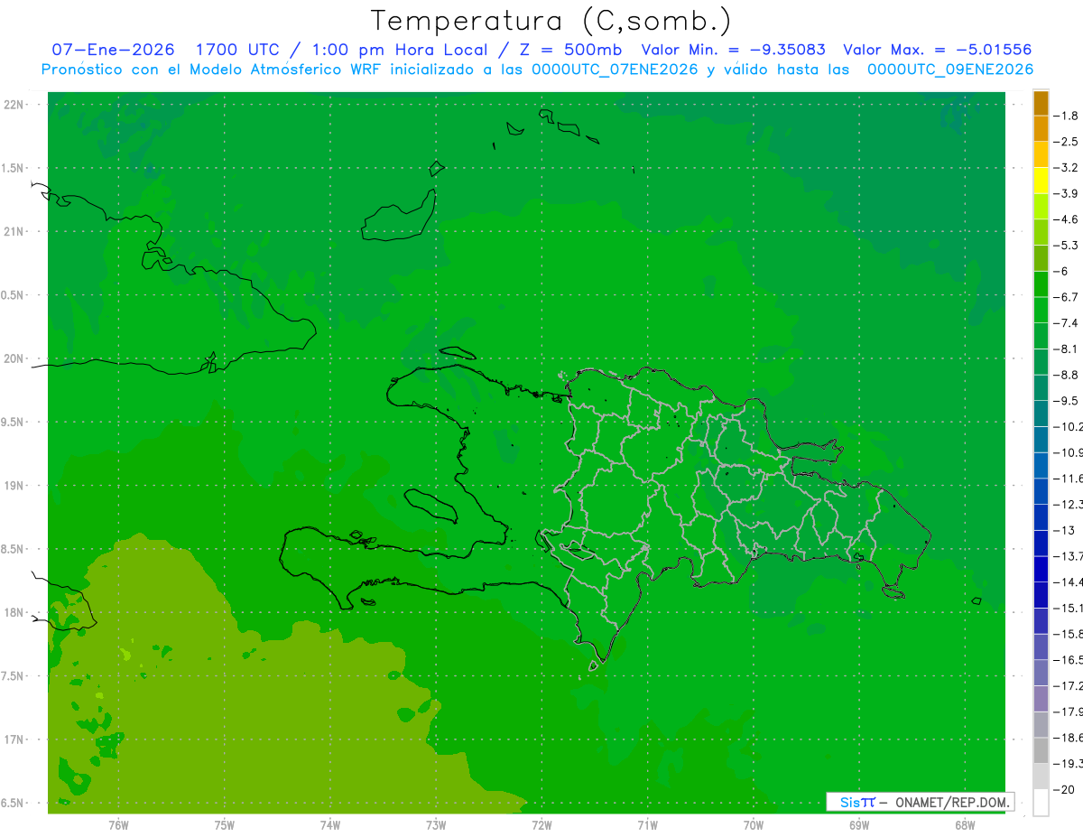Pick the orange swatch between -1.8 and -2.5
The image size is (1083, 837).
click(1041, 129)
